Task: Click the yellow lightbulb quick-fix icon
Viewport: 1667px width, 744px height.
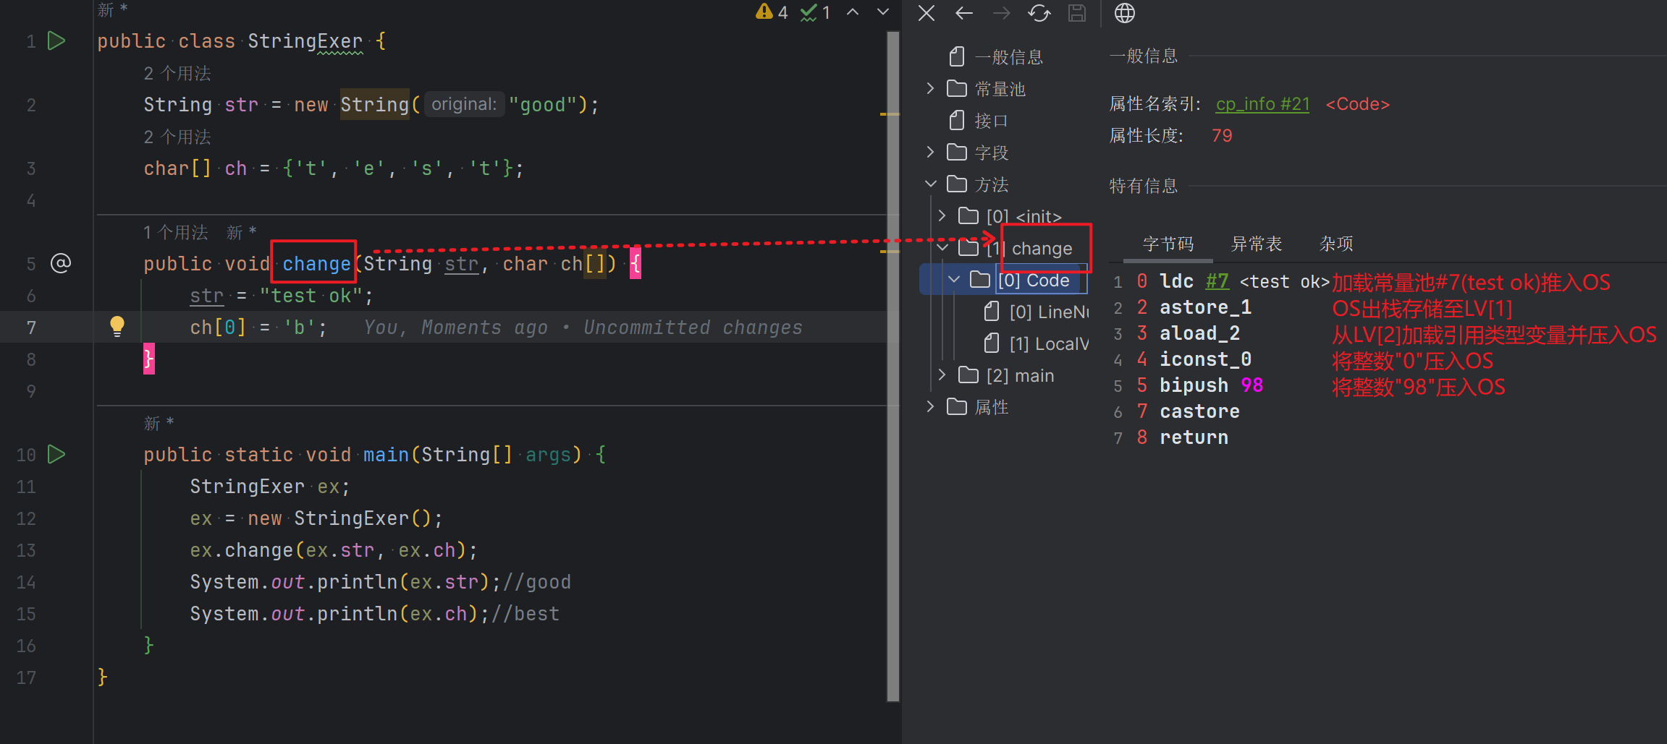Action: tap(117, 327)
